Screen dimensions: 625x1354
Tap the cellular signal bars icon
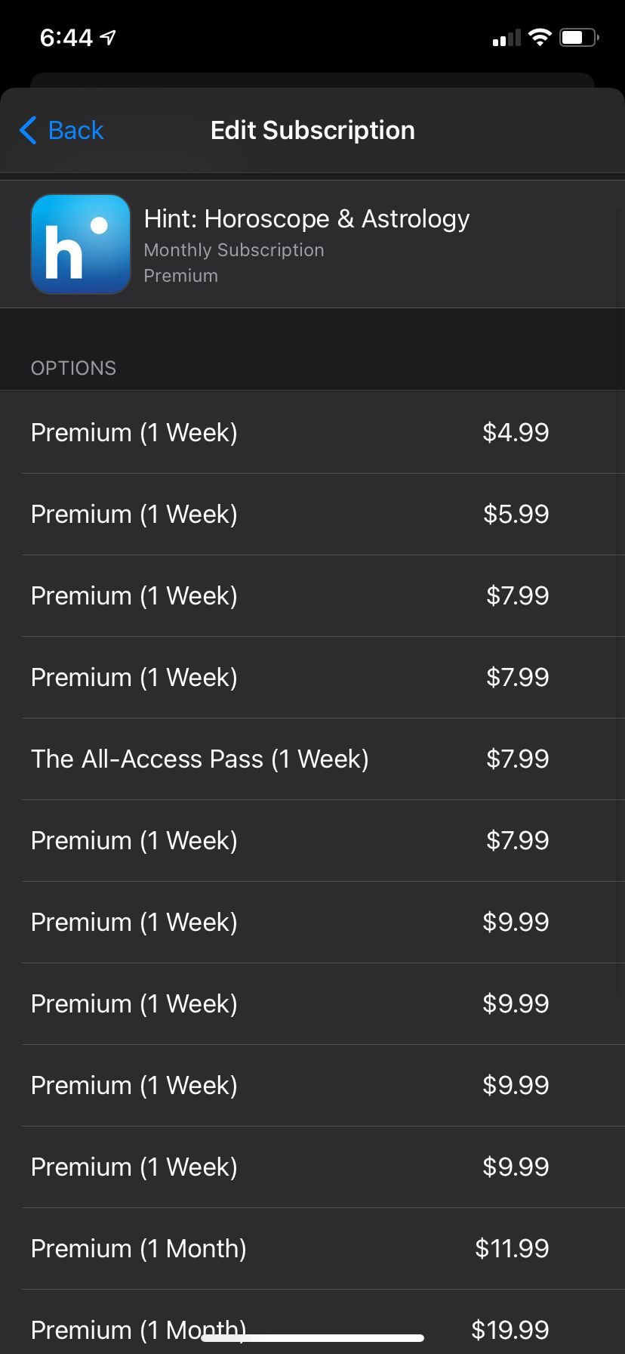pyautogui.click(x=506, y=38)
